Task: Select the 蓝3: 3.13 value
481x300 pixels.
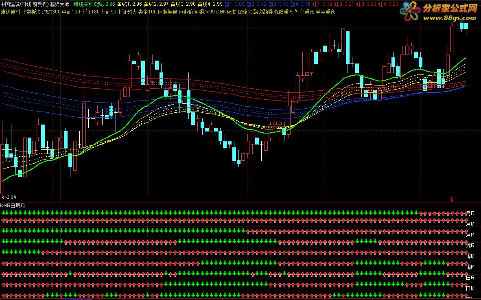Action: tap(278, 4)
